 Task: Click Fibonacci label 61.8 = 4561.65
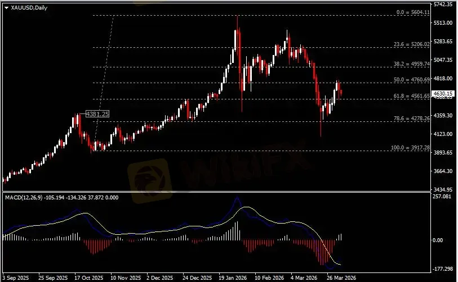(412, 96)
